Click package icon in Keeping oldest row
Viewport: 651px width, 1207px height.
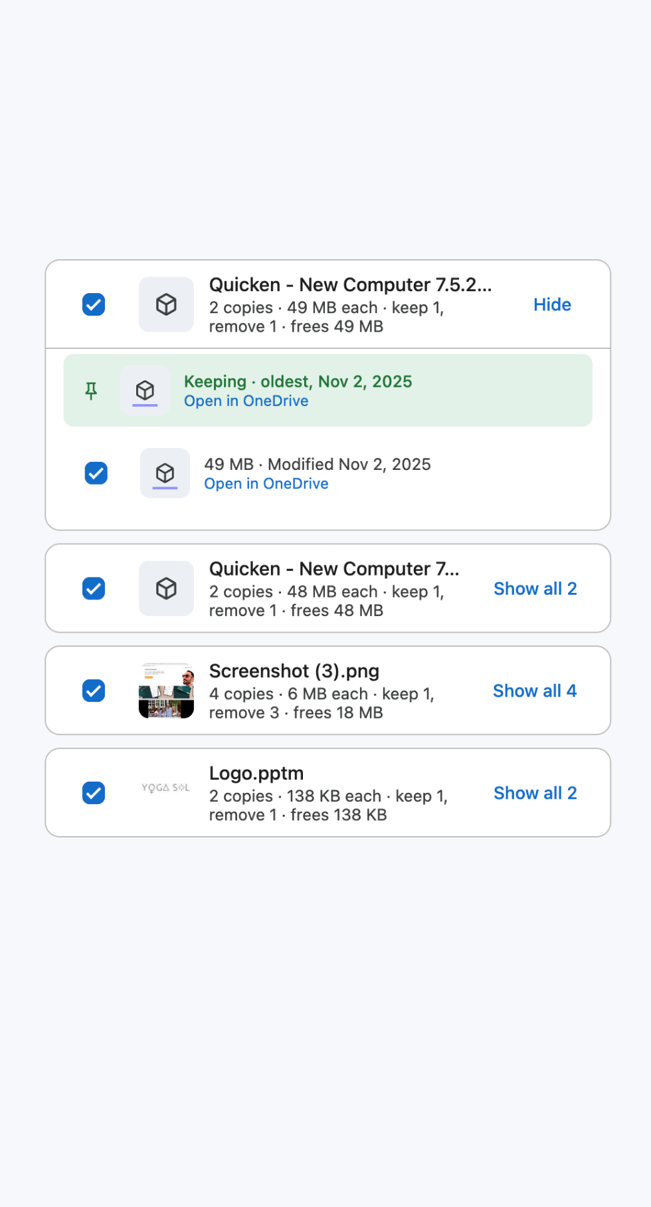145,390
